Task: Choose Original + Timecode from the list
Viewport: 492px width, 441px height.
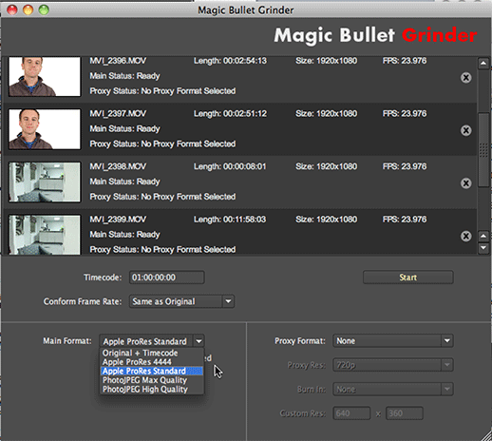Action: click(152, 353)
